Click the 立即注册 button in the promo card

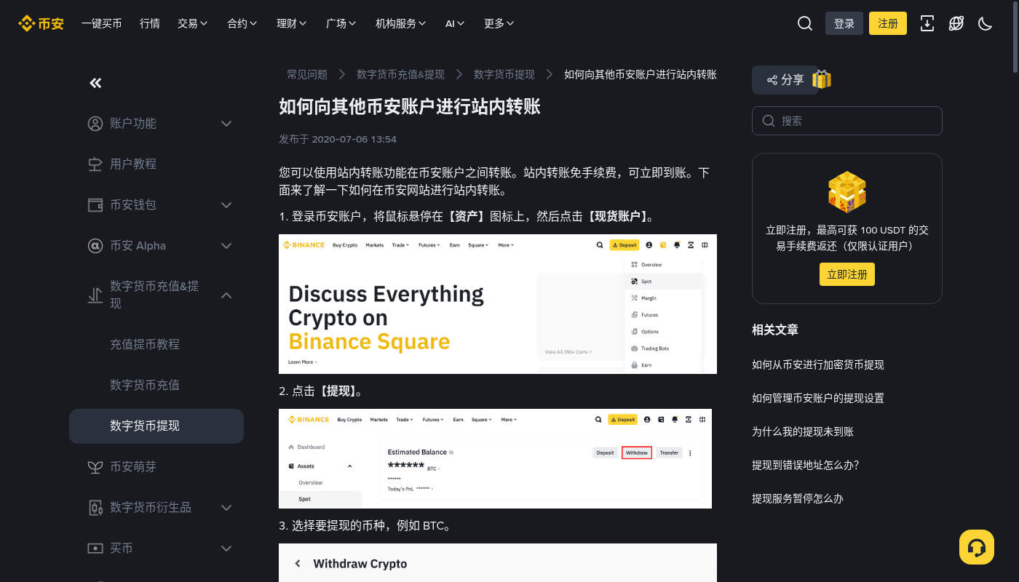[x=847, y=274]
